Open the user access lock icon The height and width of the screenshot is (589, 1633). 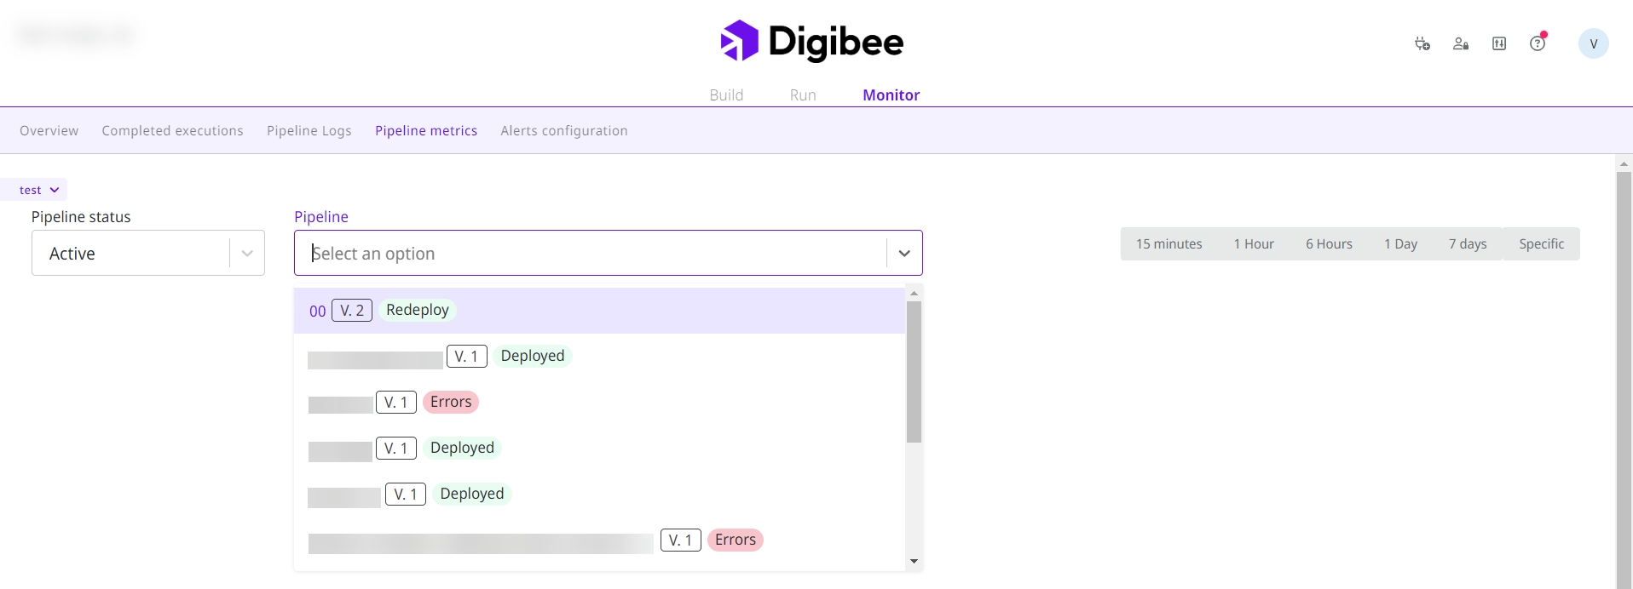coord(1460,43)
